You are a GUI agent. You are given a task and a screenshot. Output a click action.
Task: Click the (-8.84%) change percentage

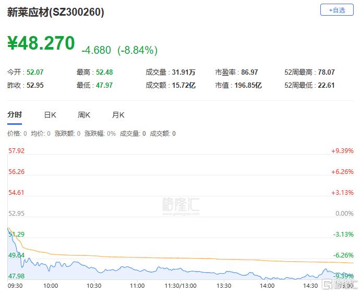[x=137, y=50]
